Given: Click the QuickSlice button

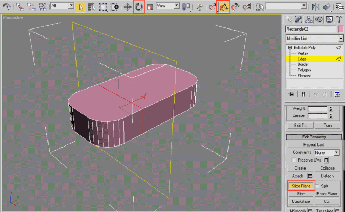Looking at the screenshot, I should pos(301,201).
